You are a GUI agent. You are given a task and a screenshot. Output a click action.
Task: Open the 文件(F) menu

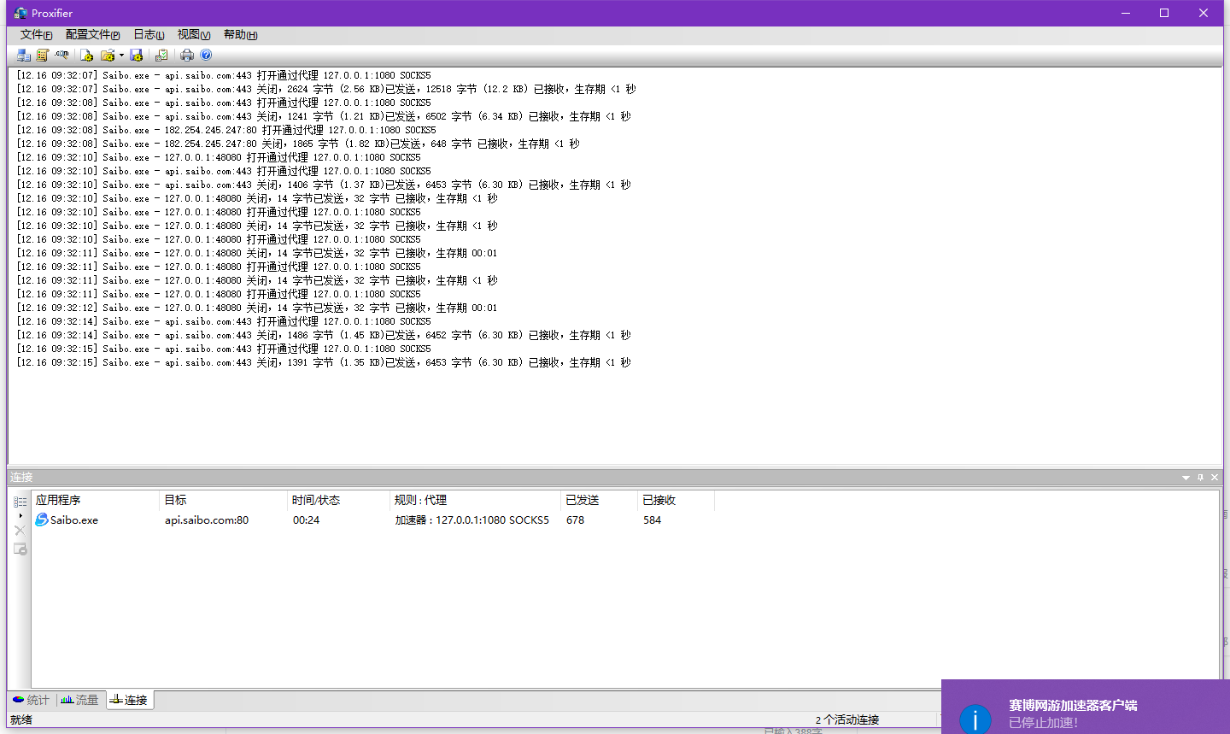coord(36,34)
